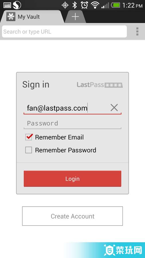Tap the Bluetooth icon in status bar

point(75,5)
